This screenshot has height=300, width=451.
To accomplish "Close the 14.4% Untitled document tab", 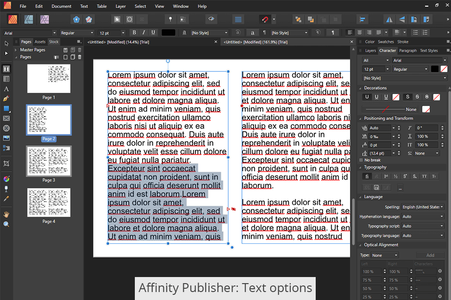I will click(216, 42).
